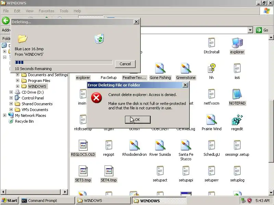274x205 pixels.
Task: Select Control Panel in folder tree
Action: pyautogui.click(x=33, y=98)
